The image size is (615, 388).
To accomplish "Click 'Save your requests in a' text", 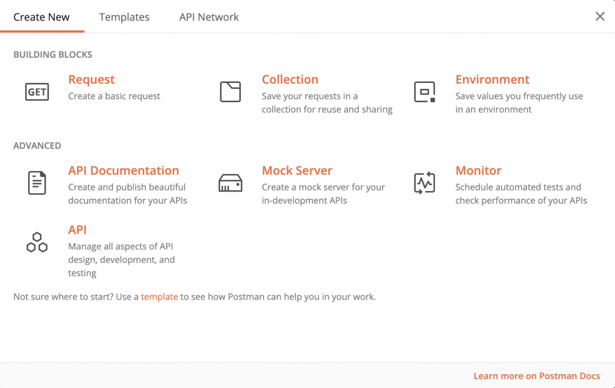I will [310, 96].
